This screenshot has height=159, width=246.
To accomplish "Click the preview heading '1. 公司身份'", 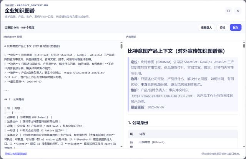I will [138, 123].
